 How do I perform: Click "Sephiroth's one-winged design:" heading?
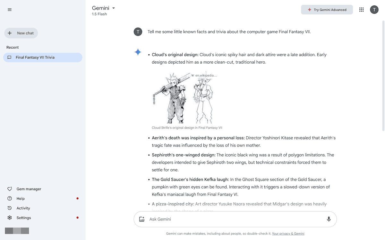[184, 155]
